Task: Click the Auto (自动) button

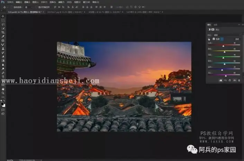Action: [237, 39]
